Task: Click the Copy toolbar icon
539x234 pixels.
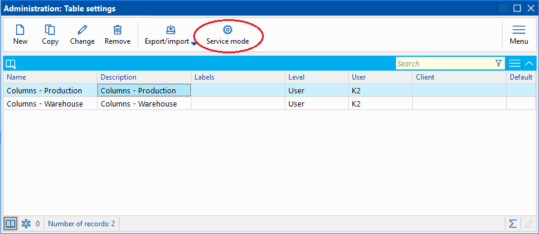Action: pos(50,35)
